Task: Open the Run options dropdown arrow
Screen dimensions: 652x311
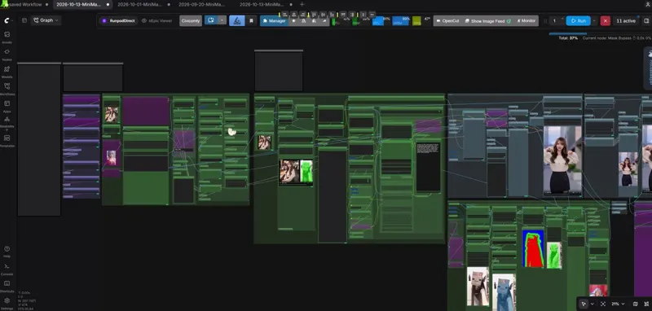Action: (594, 21)
